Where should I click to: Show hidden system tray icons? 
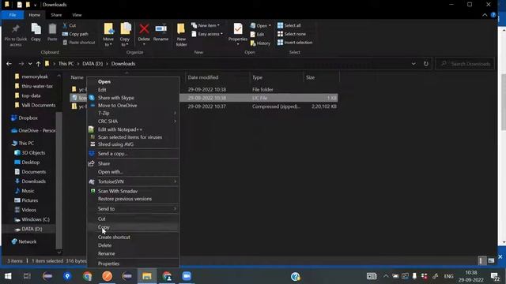tap(386, 276)
